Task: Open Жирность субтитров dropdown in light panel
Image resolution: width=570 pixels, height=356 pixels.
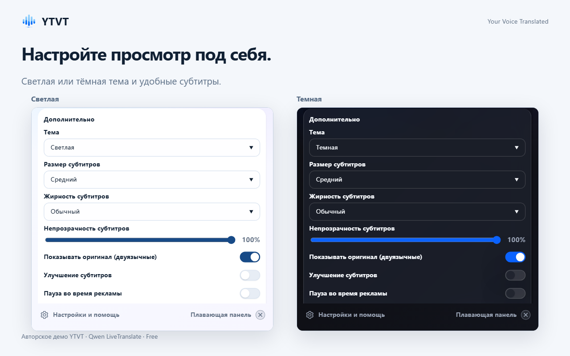Action: (152, 211)
